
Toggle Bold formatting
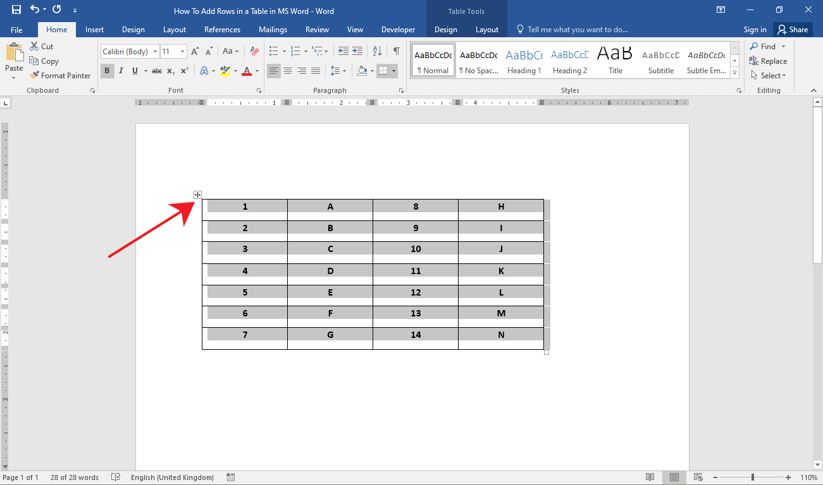click(x=107, y=71)
